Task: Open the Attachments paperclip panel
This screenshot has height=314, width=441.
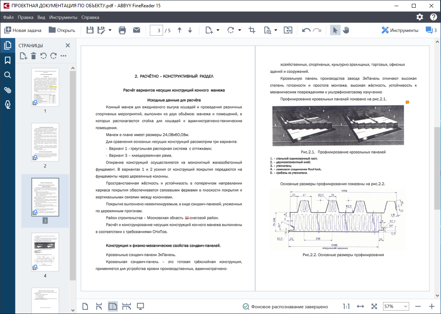Action: (7, 90)
